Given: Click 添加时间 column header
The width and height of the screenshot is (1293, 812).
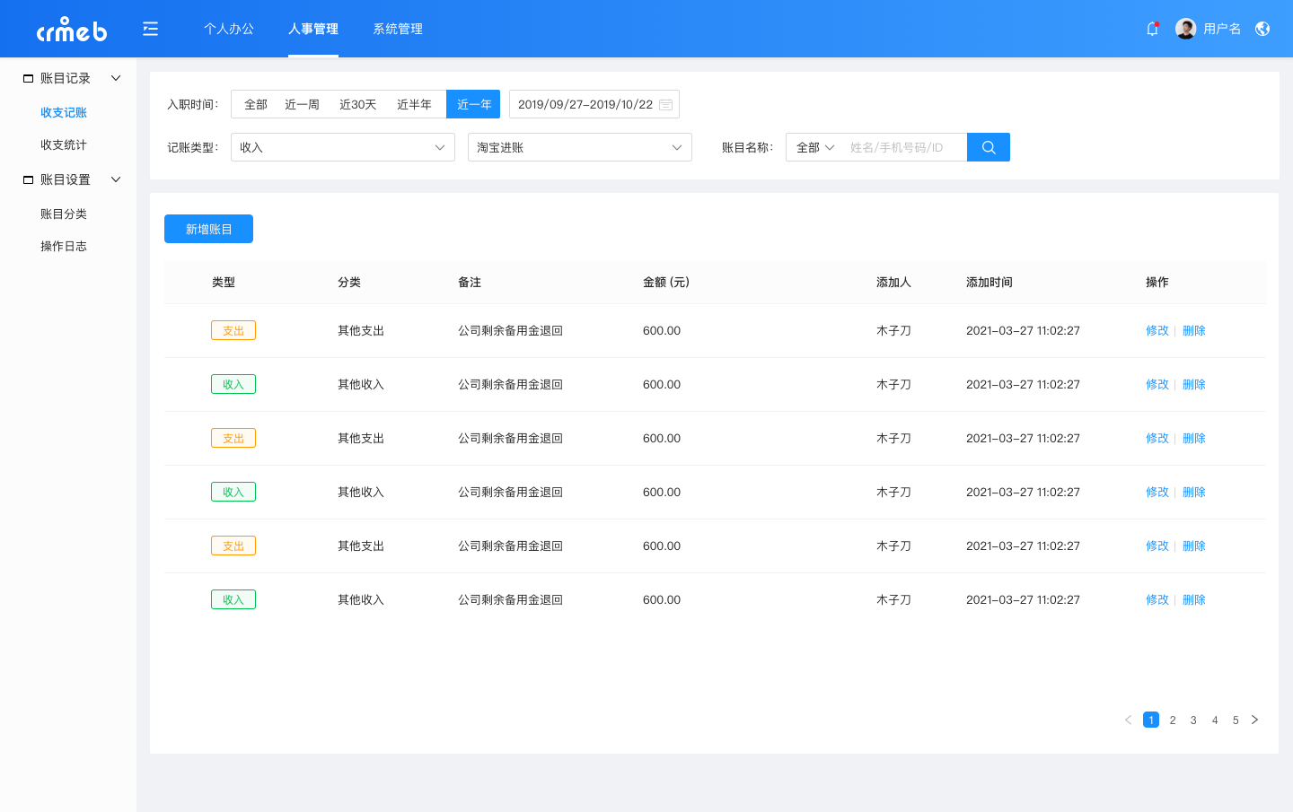Looking at the screenshot, I should 990,282.
